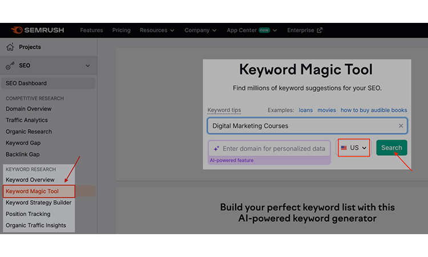The width and height of the screenshot is (428, 257).
Task: Click the US flag icon
Action: point(344,148)
